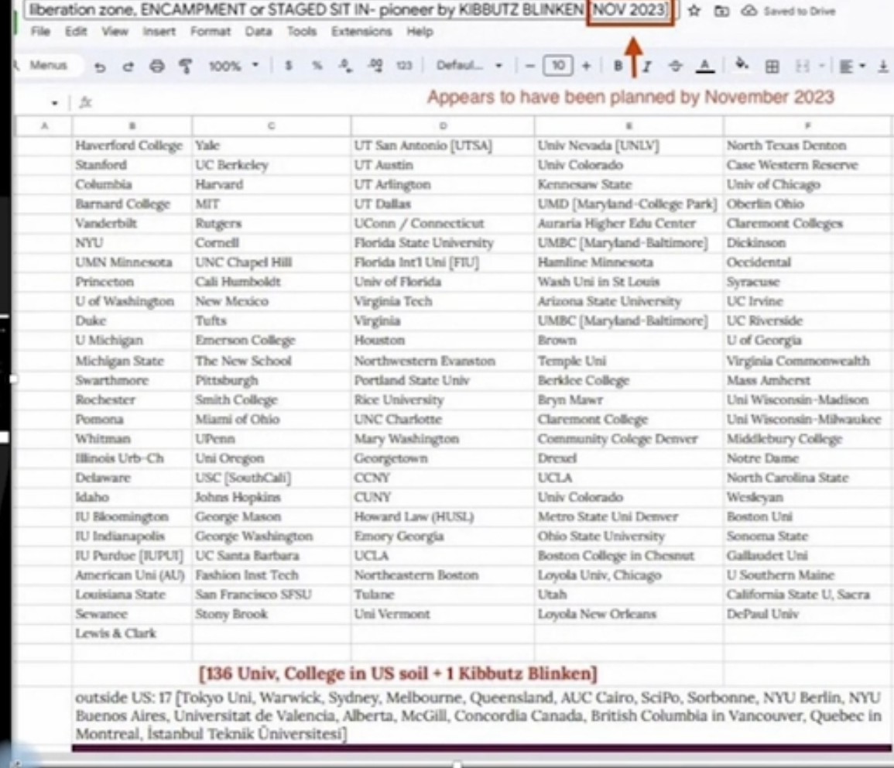This screenshot has height=768, width=894.
Task: Open the Extensions menu
Action: click(x=361, y=32)
